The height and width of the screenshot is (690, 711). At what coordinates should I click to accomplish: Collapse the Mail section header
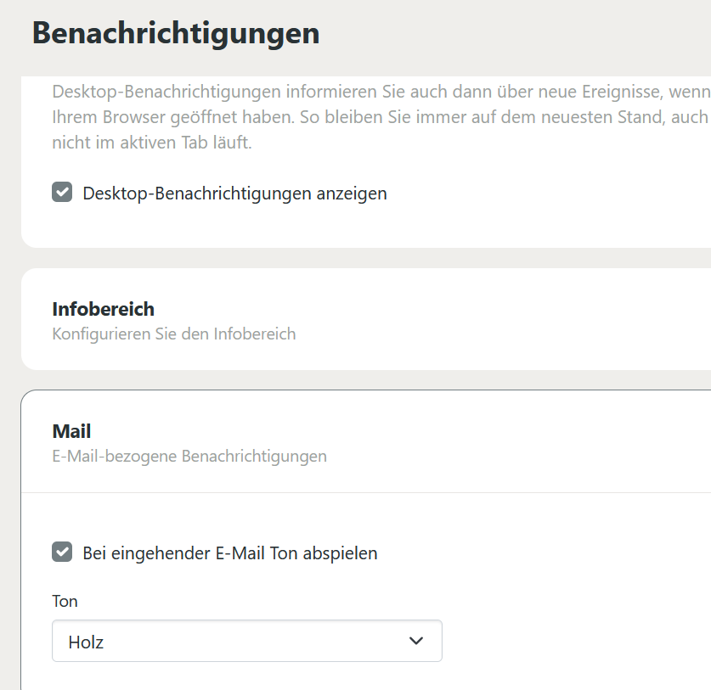pyautogui.click(x=365, y=441)
